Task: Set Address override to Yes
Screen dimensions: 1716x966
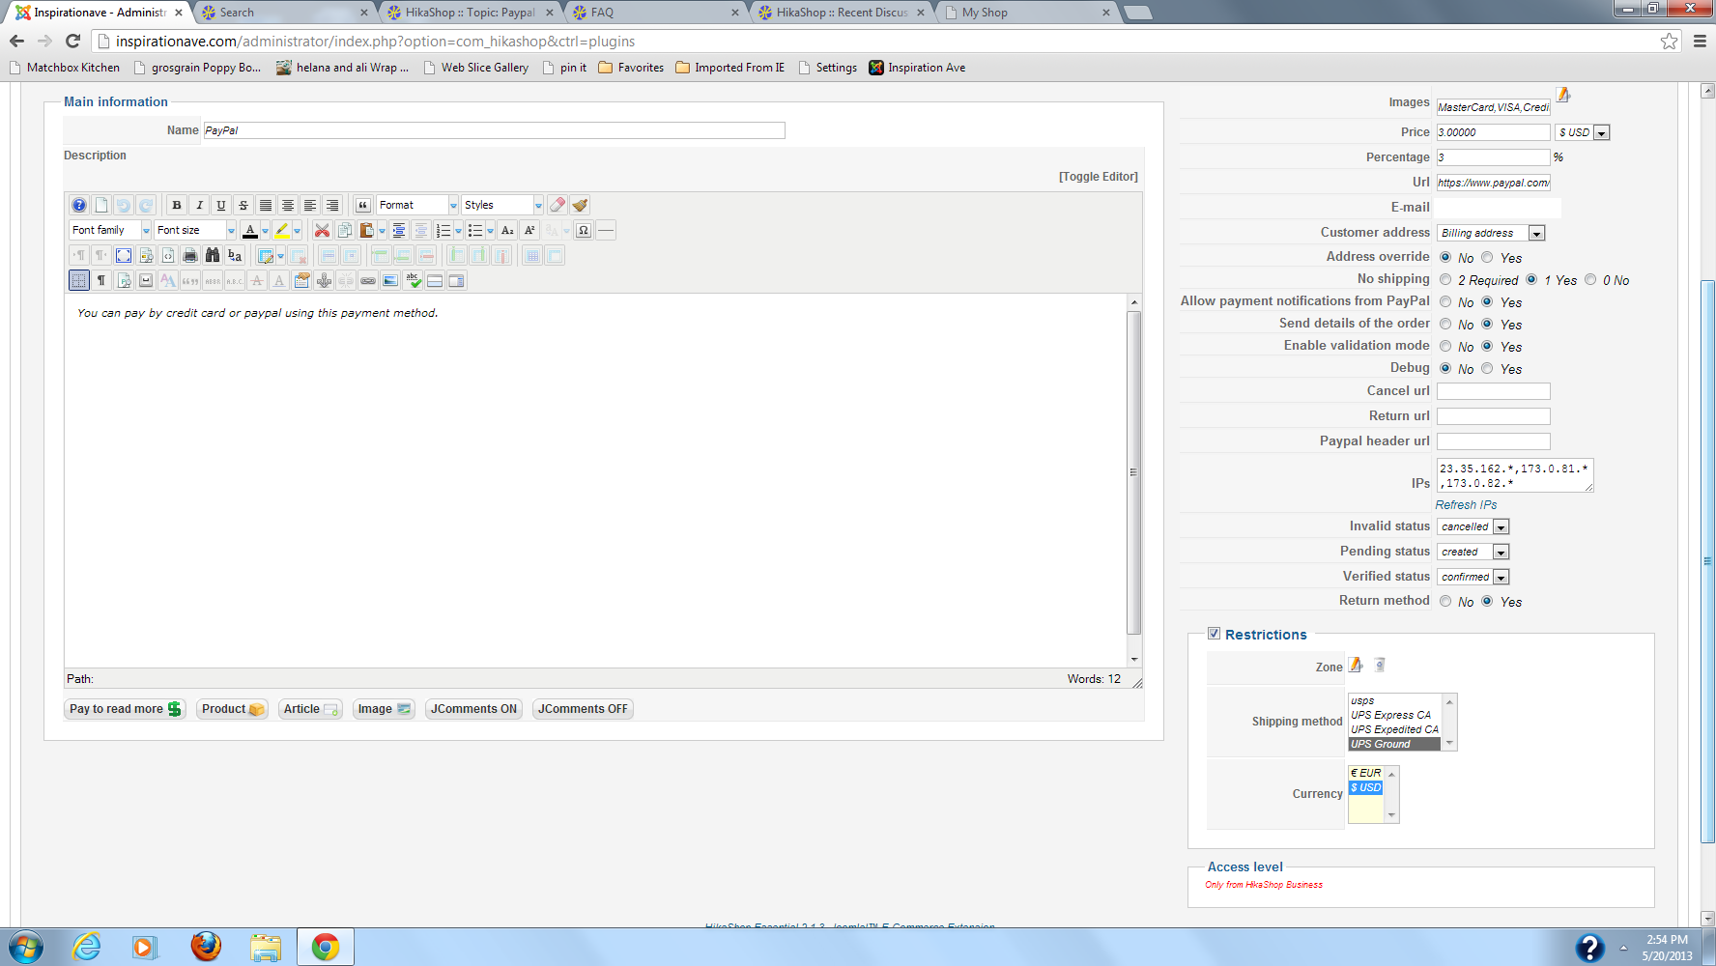Action: coord(1488,258)
